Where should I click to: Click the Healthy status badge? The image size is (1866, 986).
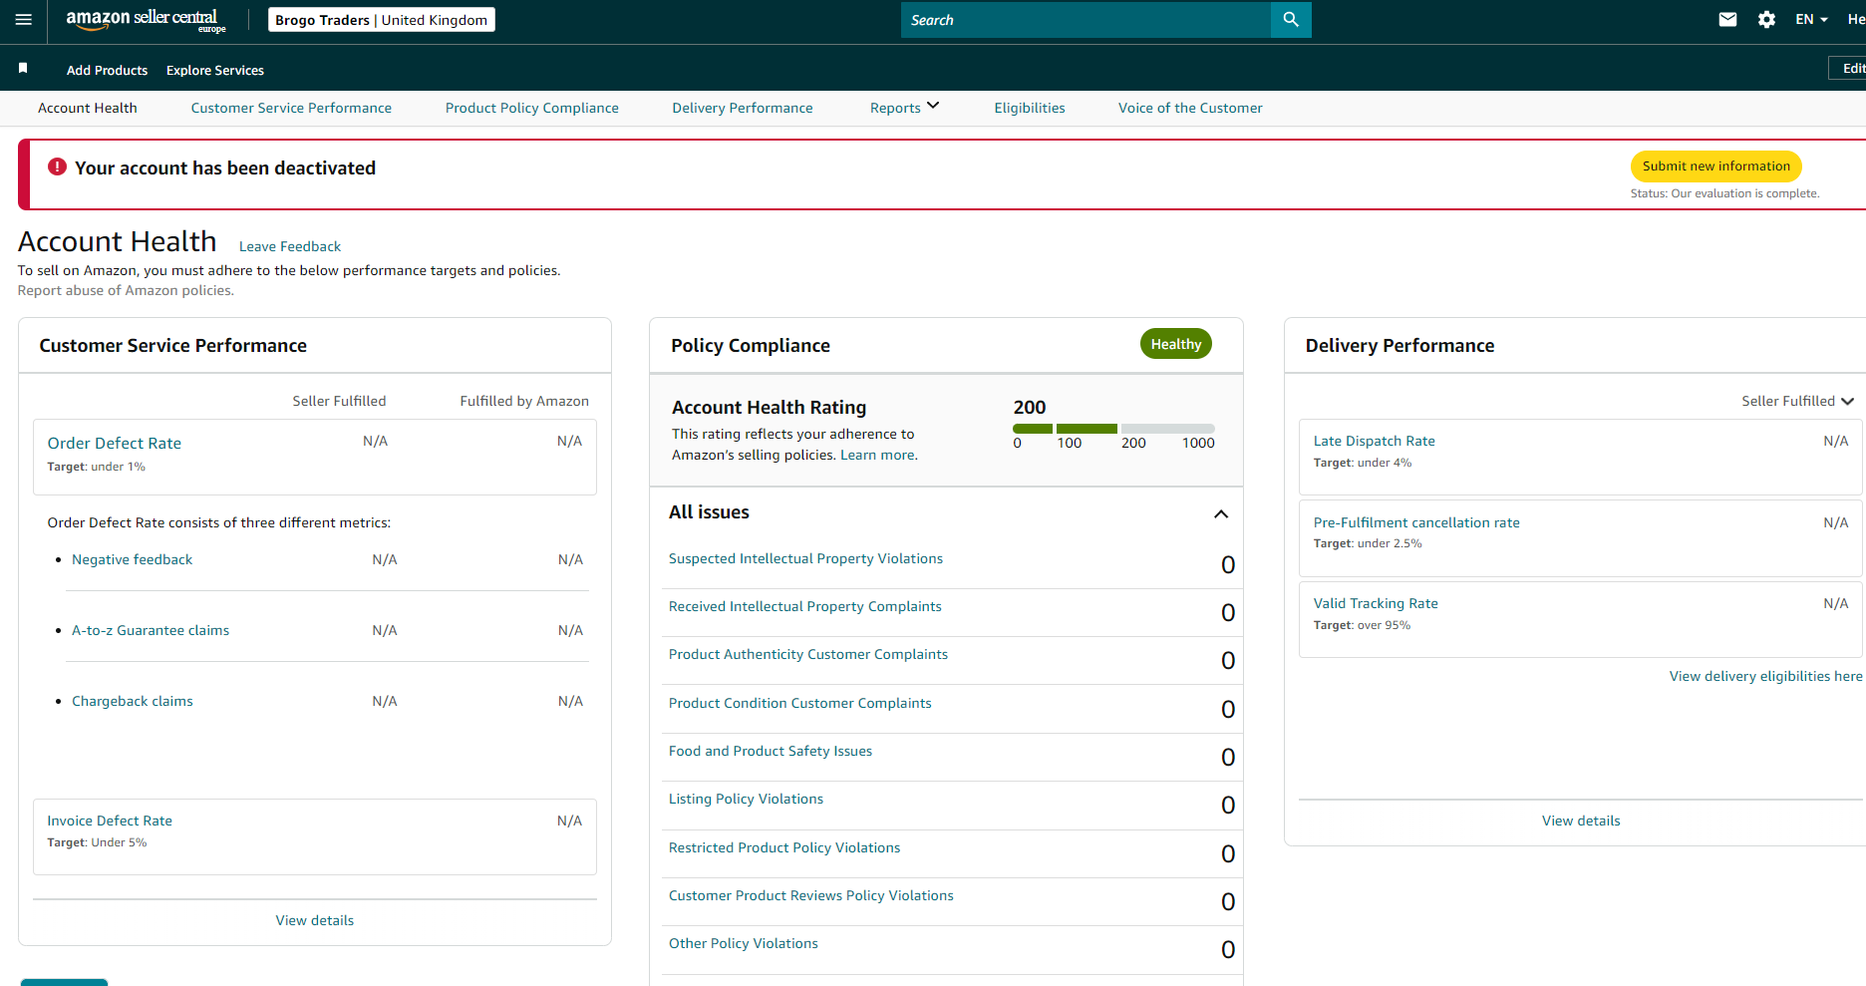coord(1176,344)
